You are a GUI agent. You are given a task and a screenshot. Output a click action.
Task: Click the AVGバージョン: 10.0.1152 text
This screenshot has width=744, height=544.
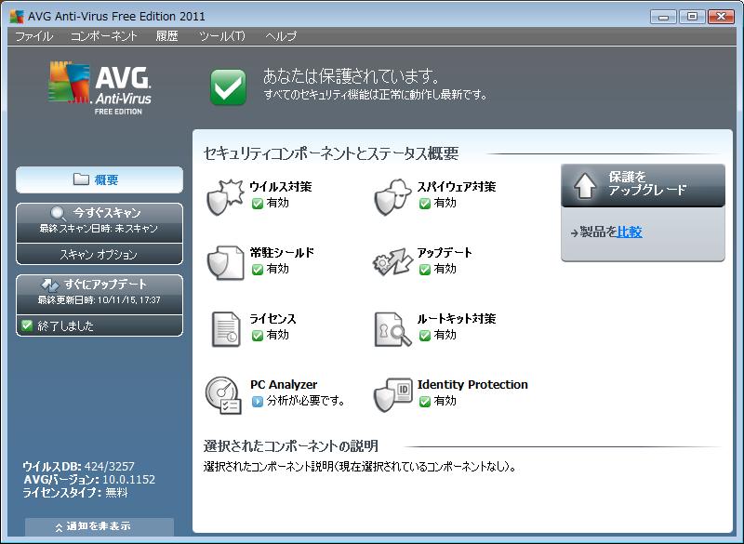click(89, 480)
